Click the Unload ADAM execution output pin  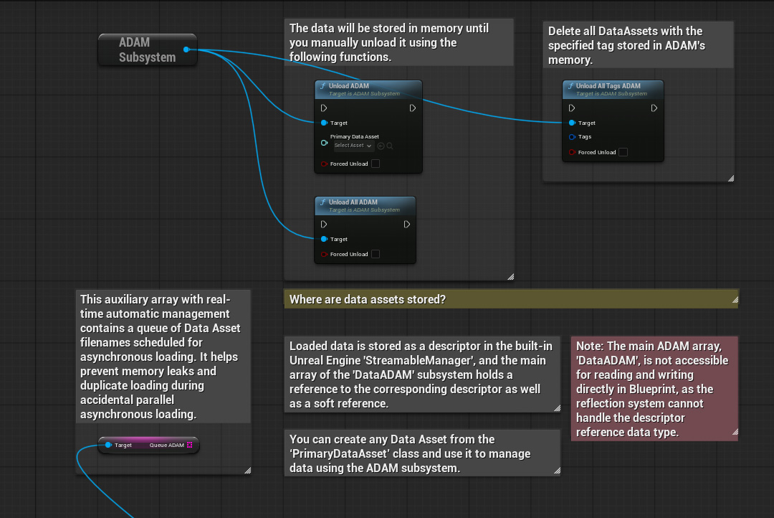tap(413, 108)
